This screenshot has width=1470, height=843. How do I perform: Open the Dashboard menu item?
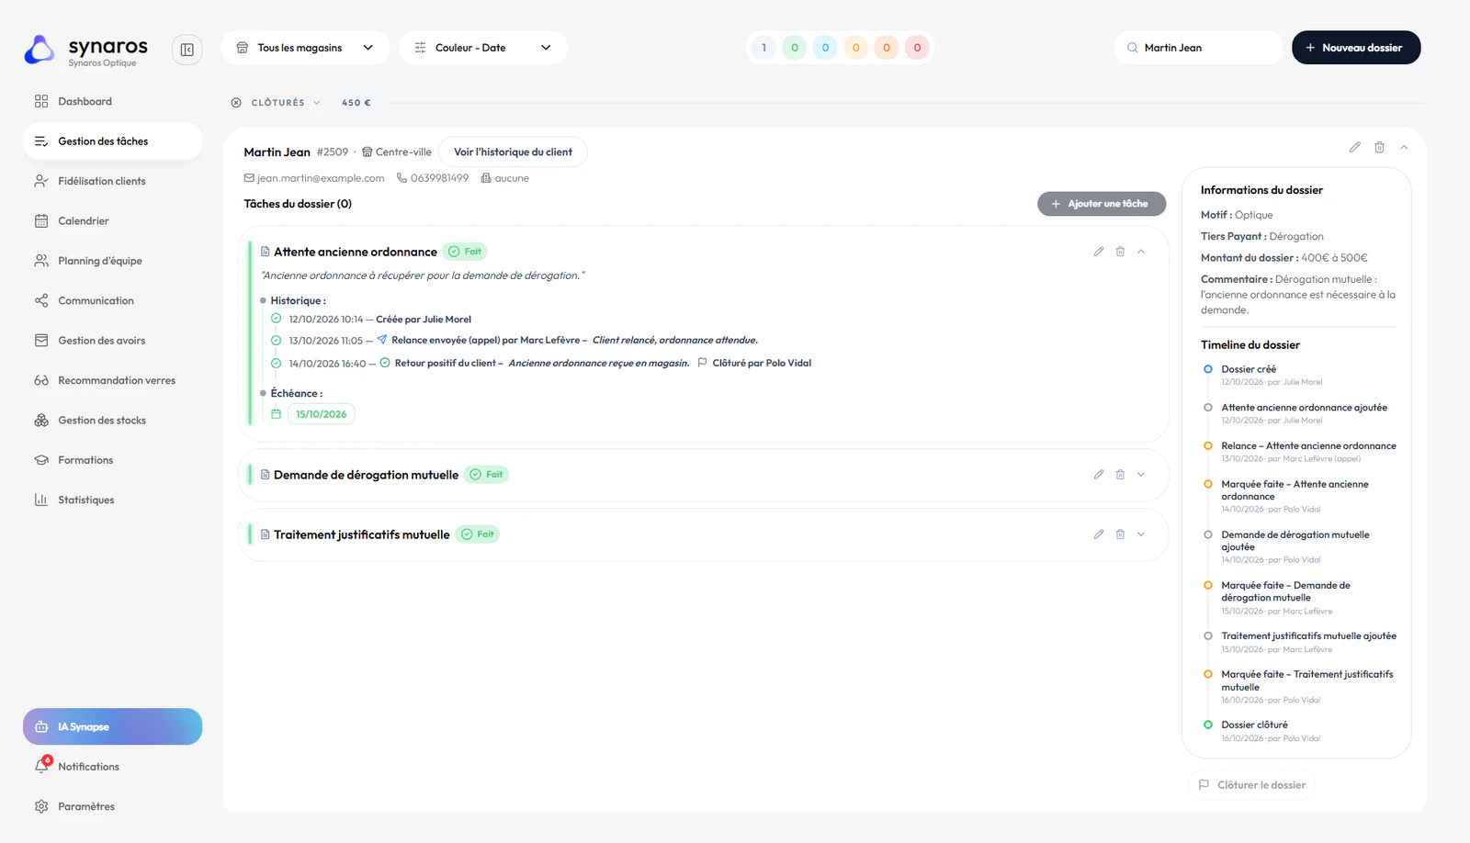pos(112,101)
